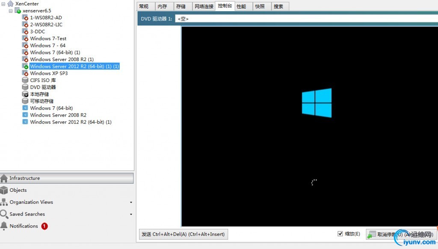Click the Windows Server 2008 R2 (1) VM icon
This screenshot has height=249, width=438.
pyautogui.click(x=25, y=59)
